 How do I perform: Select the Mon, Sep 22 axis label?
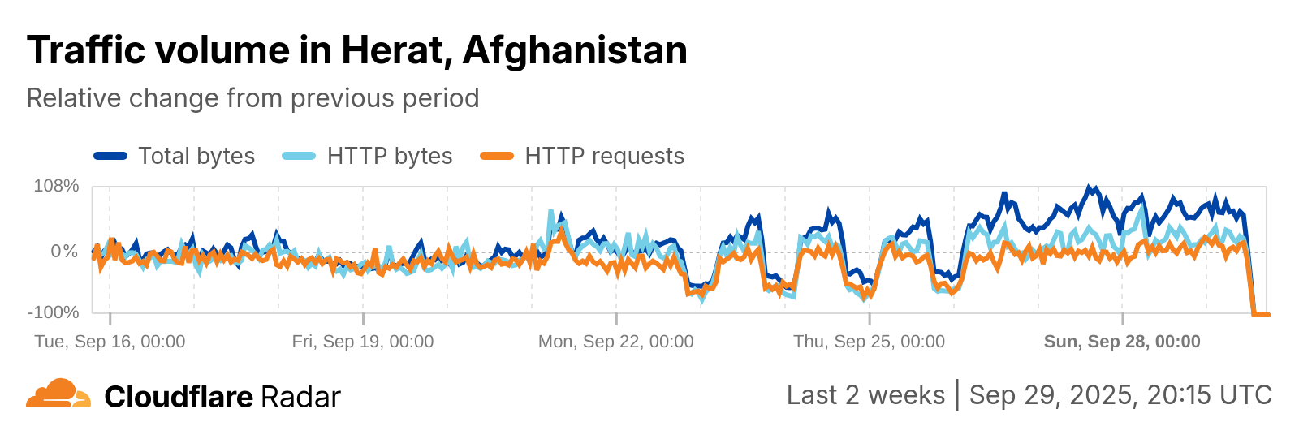[x=616, y=342]
